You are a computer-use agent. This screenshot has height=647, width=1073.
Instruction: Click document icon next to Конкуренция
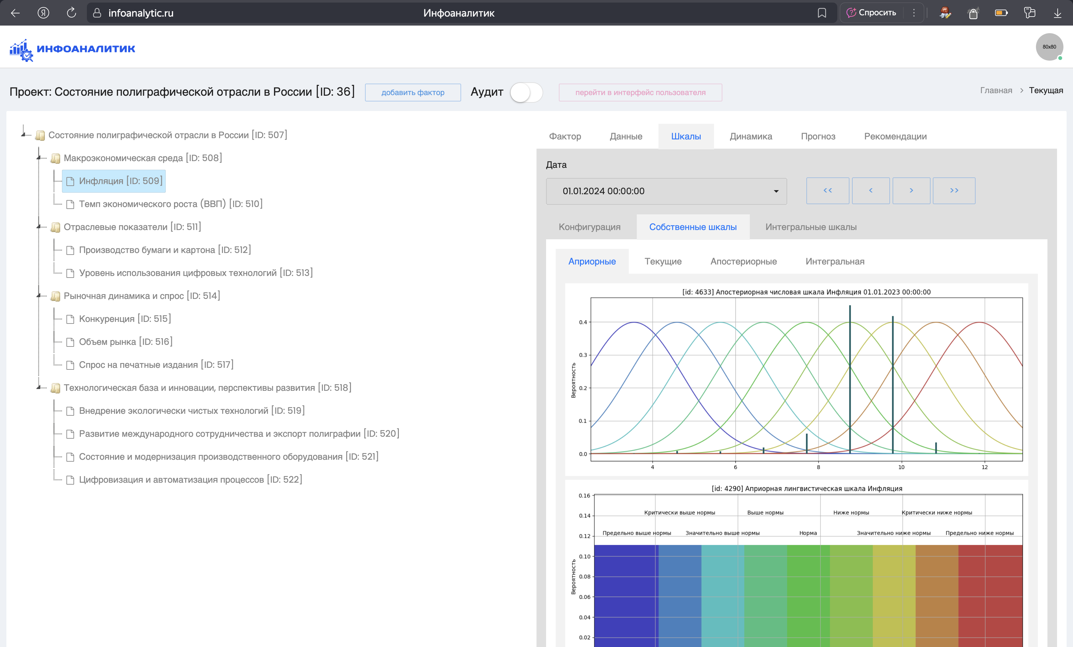coord(70,319)
